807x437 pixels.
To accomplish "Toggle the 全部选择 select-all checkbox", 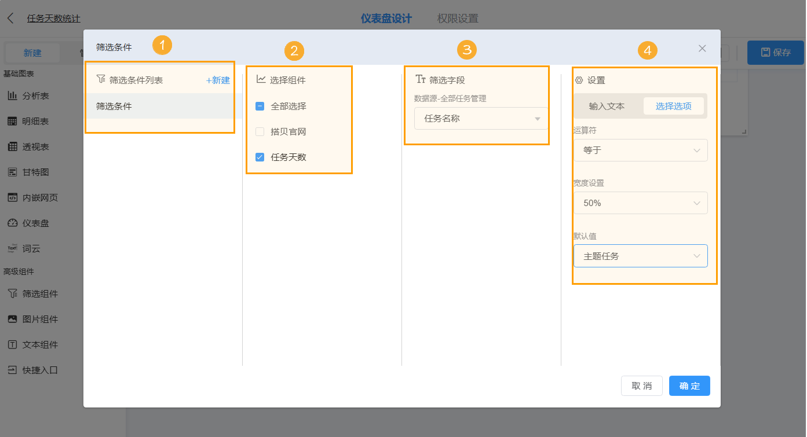I will pyautogui.click(x=259, y=106).
